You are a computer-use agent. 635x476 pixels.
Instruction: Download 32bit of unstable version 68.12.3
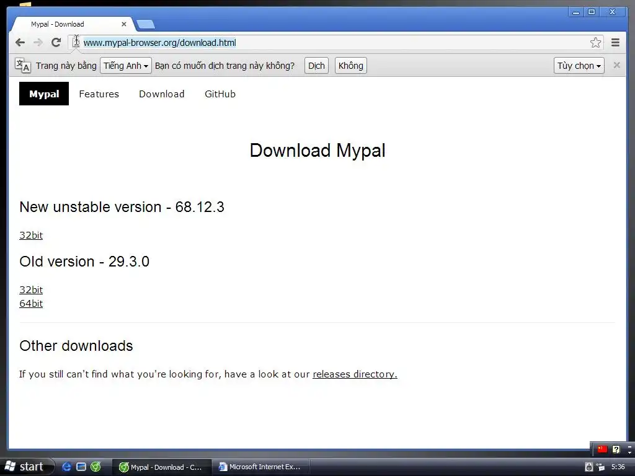[31, 235]
